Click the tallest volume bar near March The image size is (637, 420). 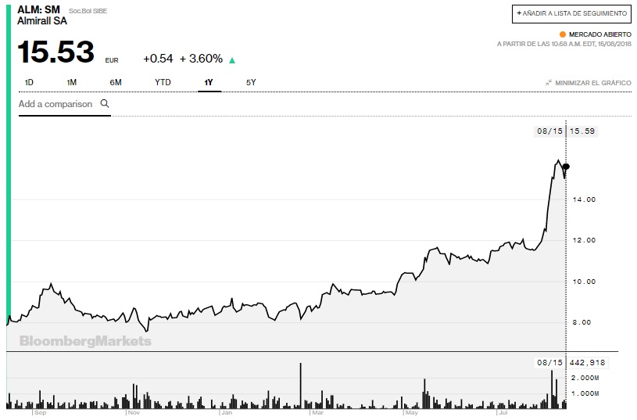tap(300, 386)
